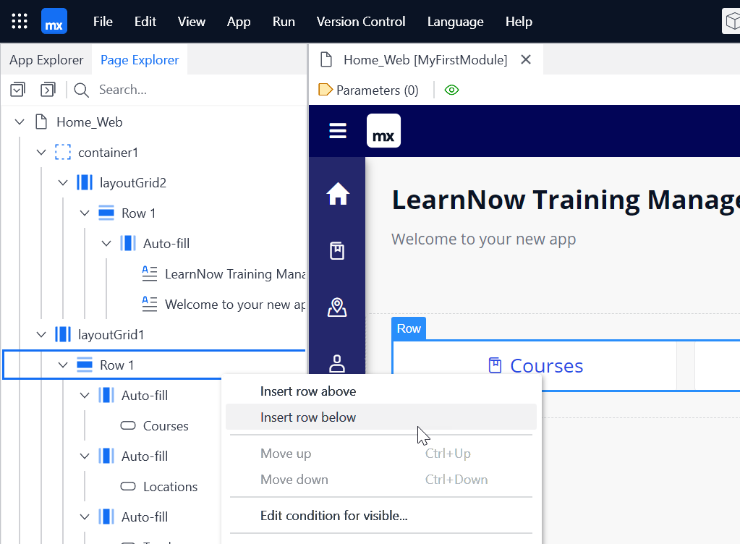
Task: Switch to the Page Explorer tab
Action: (140, 60)
